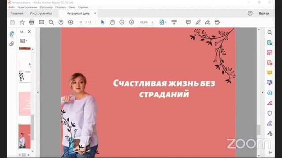Click the fit page display icon
282x158 pixels.
(x=162, y=22)
